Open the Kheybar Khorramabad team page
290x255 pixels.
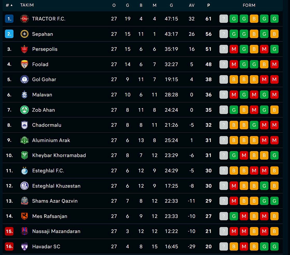pos(59,155)
